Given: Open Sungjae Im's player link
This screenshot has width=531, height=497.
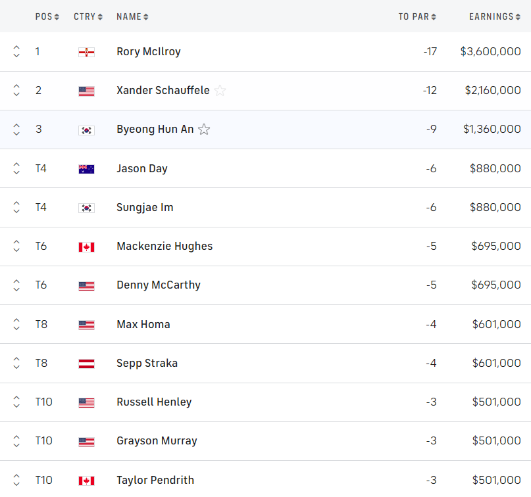Looking at the screenshot, I should pos(145,208).
